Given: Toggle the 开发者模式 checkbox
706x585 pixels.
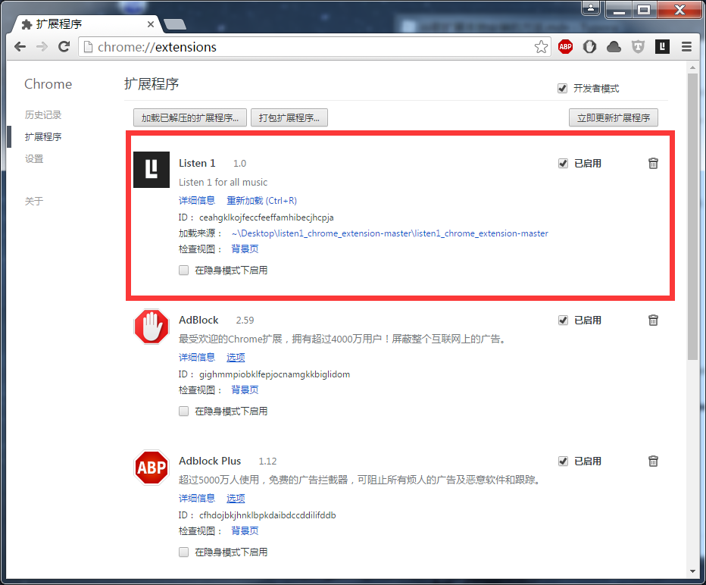Looking at the screenshot, I should (562, 89).
